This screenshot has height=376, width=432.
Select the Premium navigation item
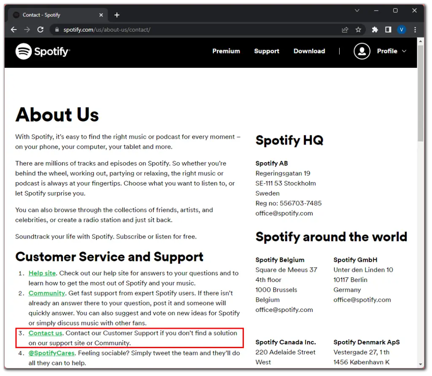tap(226, 51)
